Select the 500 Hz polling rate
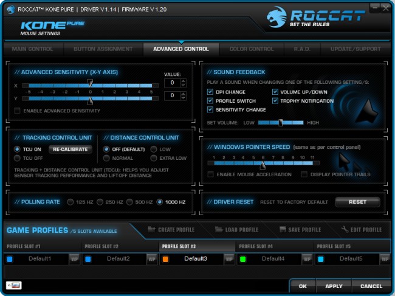This screenshot has width=395, height=296. 130,202
